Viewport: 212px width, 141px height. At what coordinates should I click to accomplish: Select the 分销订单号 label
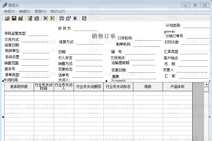[175, 36]
